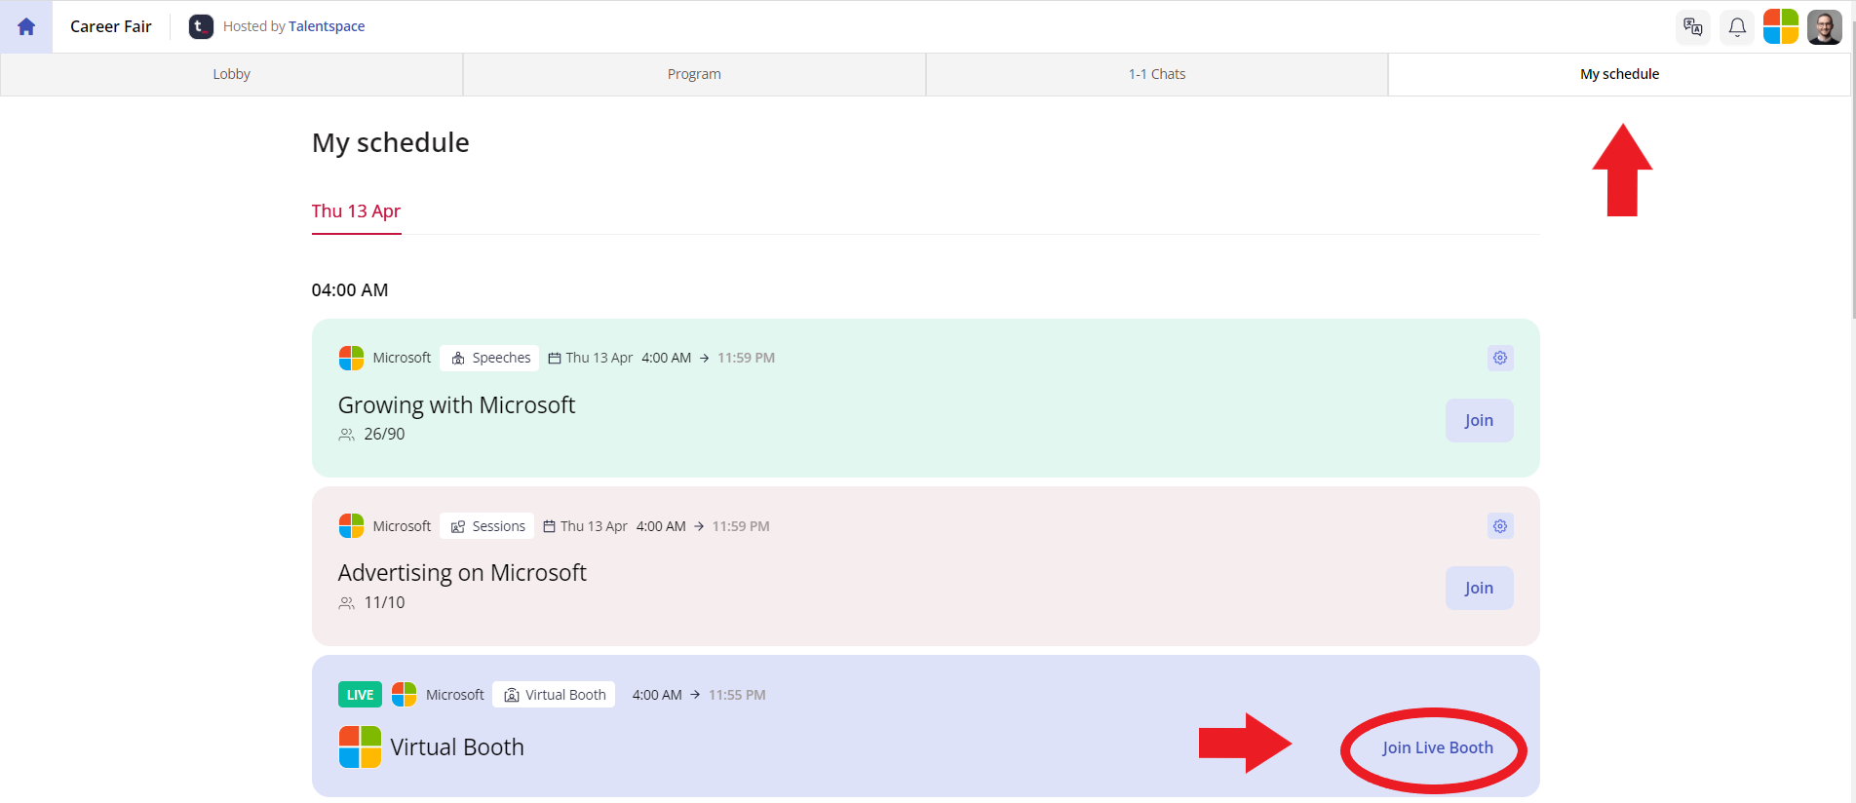Image resolution: width=1856 pixels, height=803 pixels.
Task: Click the 11/10 attendee count
Action: tap(384, 603)
